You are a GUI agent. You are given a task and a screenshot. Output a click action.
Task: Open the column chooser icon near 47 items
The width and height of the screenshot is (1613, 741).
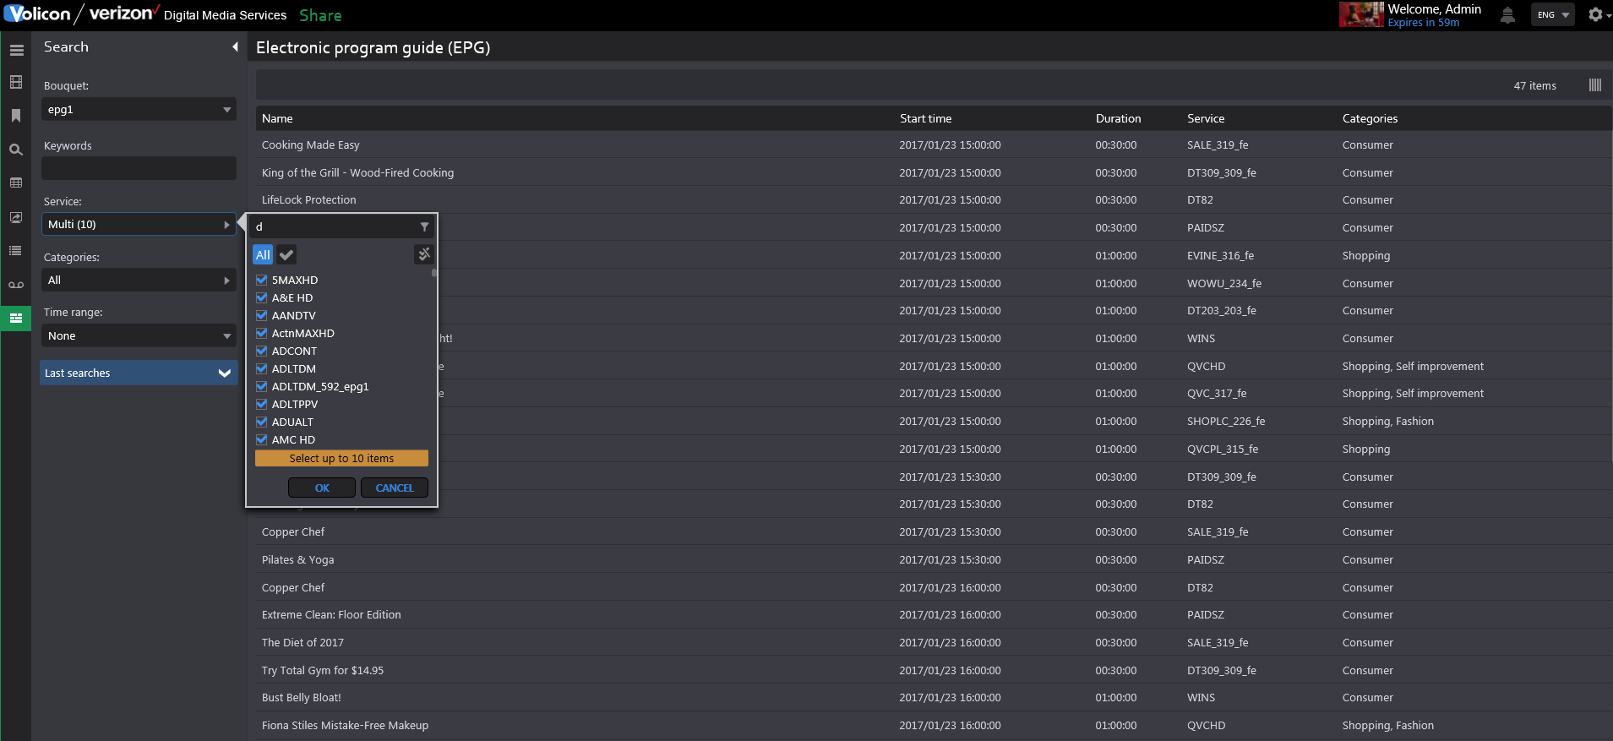pyautogui.click(x=1595, y=85)
